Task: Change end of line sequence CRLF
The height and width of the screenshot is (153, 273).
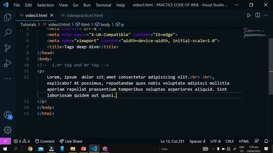Action: tap(229, 141)
